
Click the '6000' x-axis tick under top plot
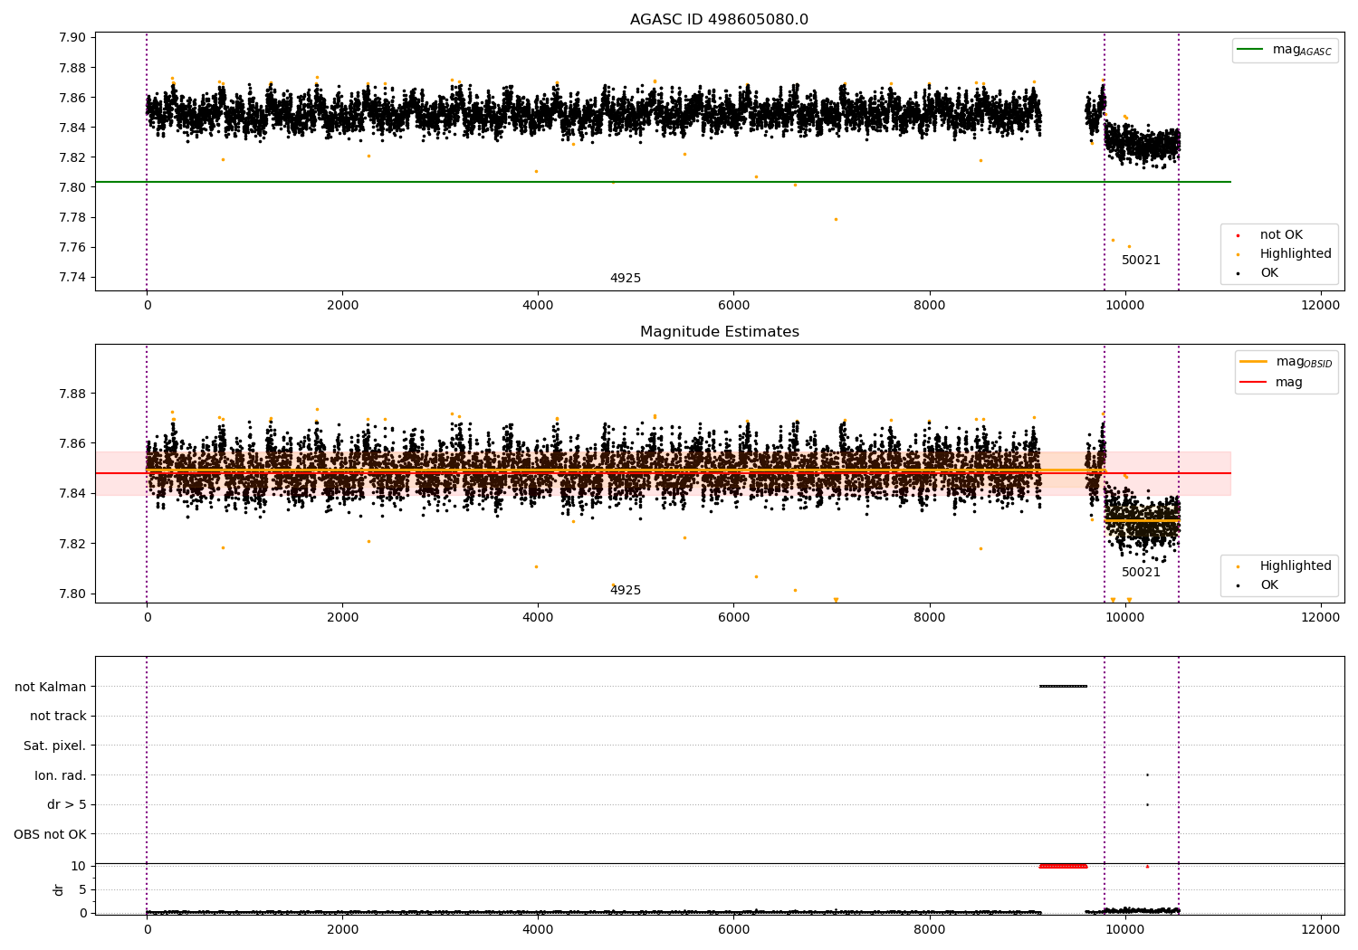[x=733, y=305]
